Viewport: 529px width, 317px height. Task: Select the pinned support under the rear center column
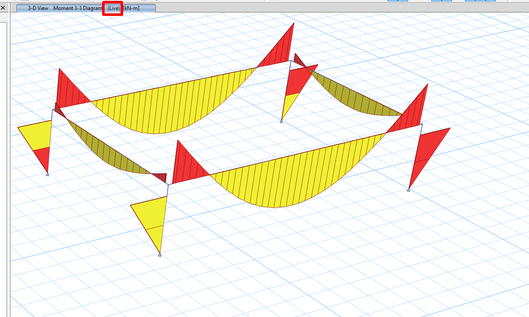(281, 122)
